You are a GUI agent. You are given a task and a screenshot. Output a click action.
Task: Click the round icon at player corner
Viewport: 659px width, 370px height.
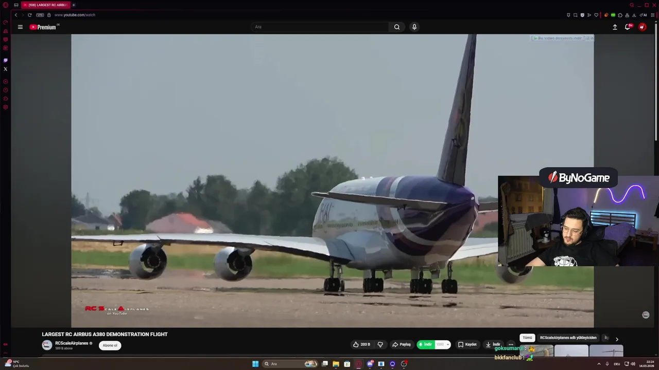pos(646,314)
